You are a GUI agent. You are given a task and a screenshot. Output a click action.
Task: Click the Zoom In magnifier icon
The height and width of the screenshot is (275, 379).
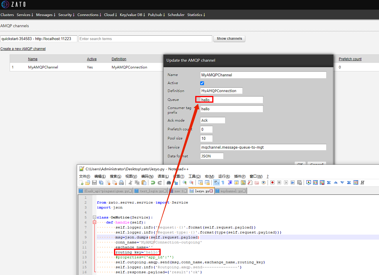click(x=185, y=183)
